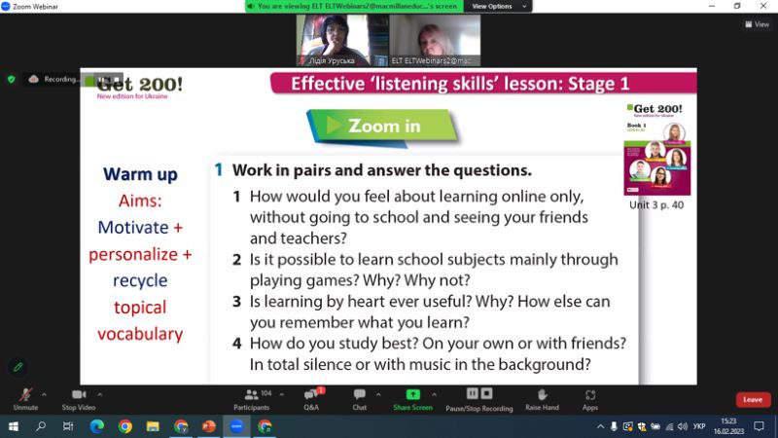This screenshot has height=438, width=778.
Task: Raise Hand in the webinar
Action: (542, 399)
